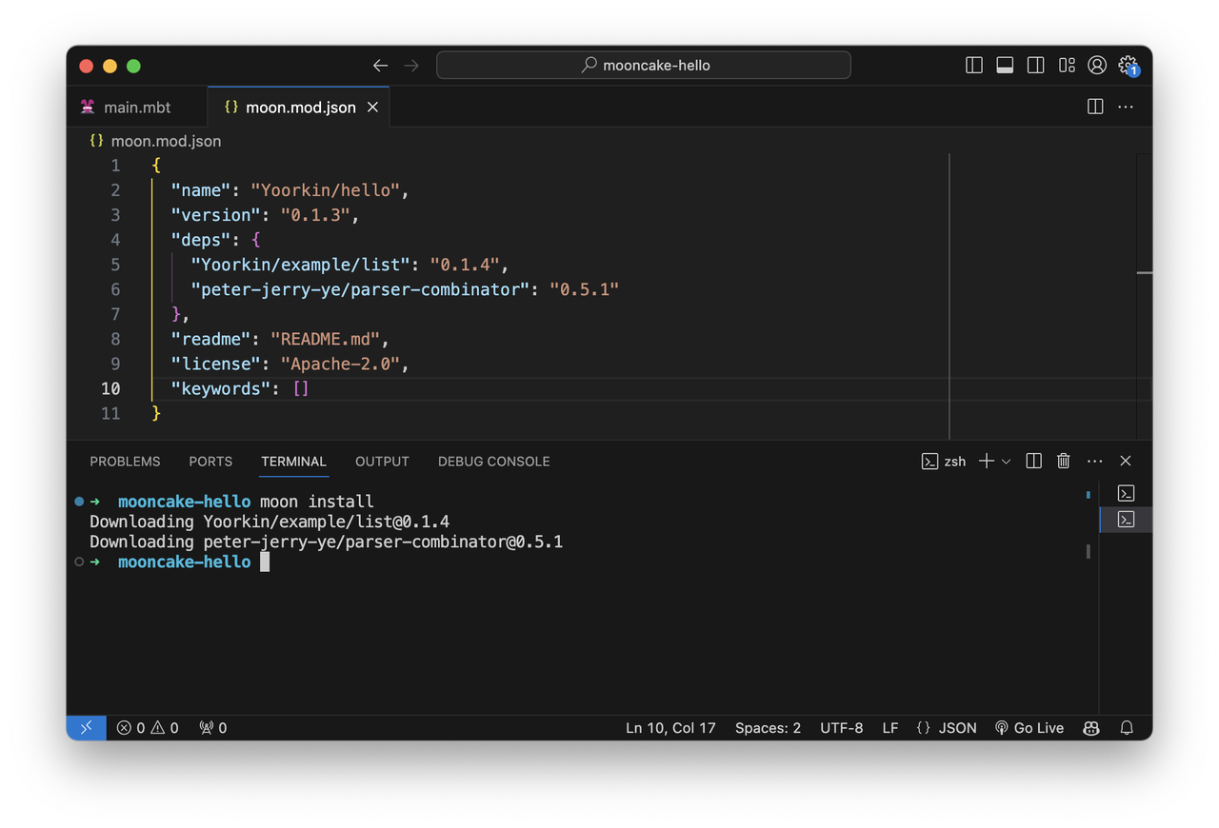Open the Accounts profile icon
Screen dimensions: 1219x828
(x=1097, y=66)
